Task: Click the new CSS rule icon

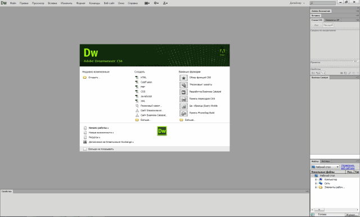Action: click(345, 73)
